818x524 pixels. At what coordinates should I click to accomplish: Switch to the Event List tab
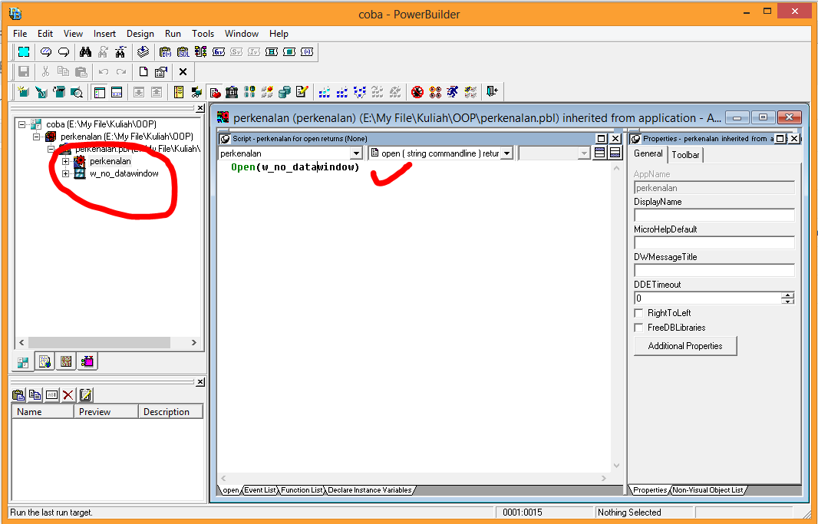[x=260, y=490]
